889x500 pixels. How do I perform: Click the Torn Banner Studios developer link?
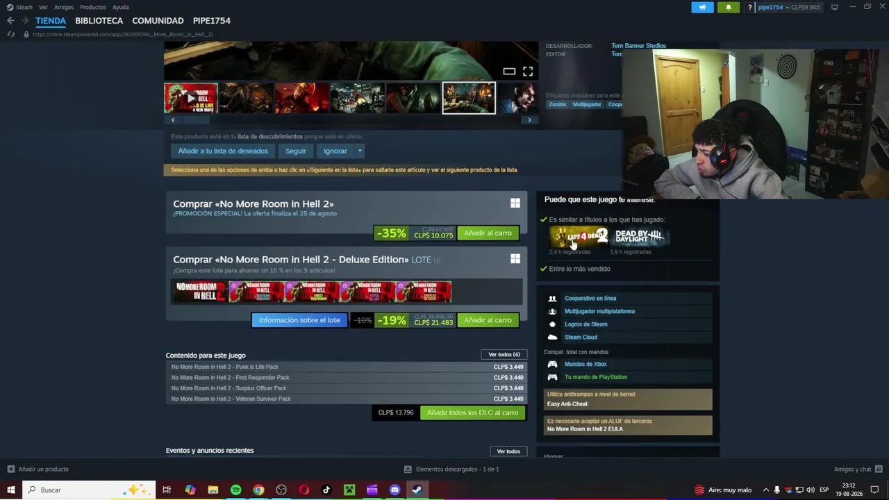coord(638,46)
